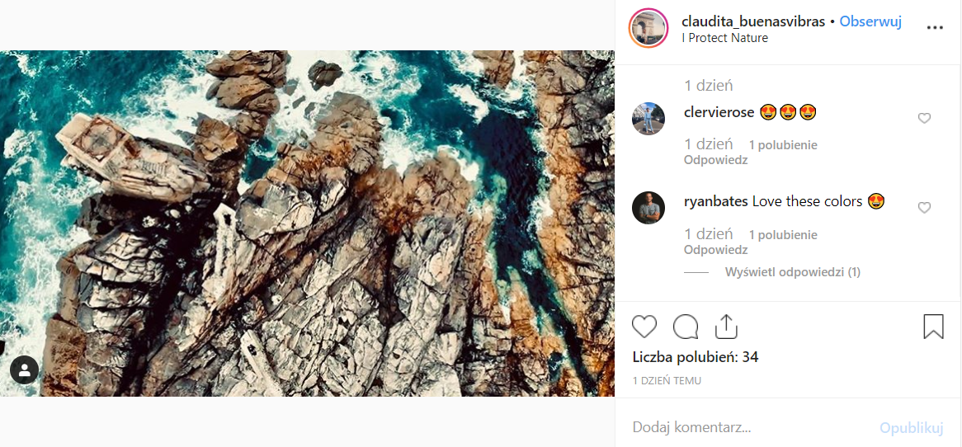
Task: Open the comment bubble icon
Action: [x=686, y=327]
